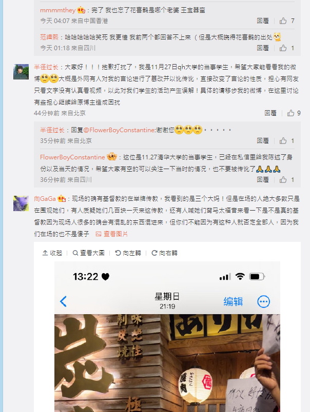310x412 pixels.
Task: Open @FlowerBoyConstantine mention link
Action: click(120, 130)
